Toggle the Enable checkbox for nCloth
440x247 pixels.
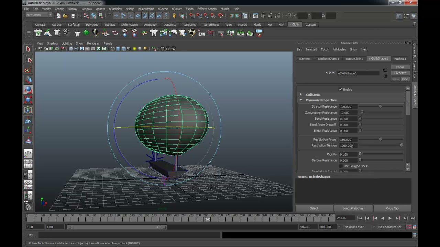click(340, 90)
